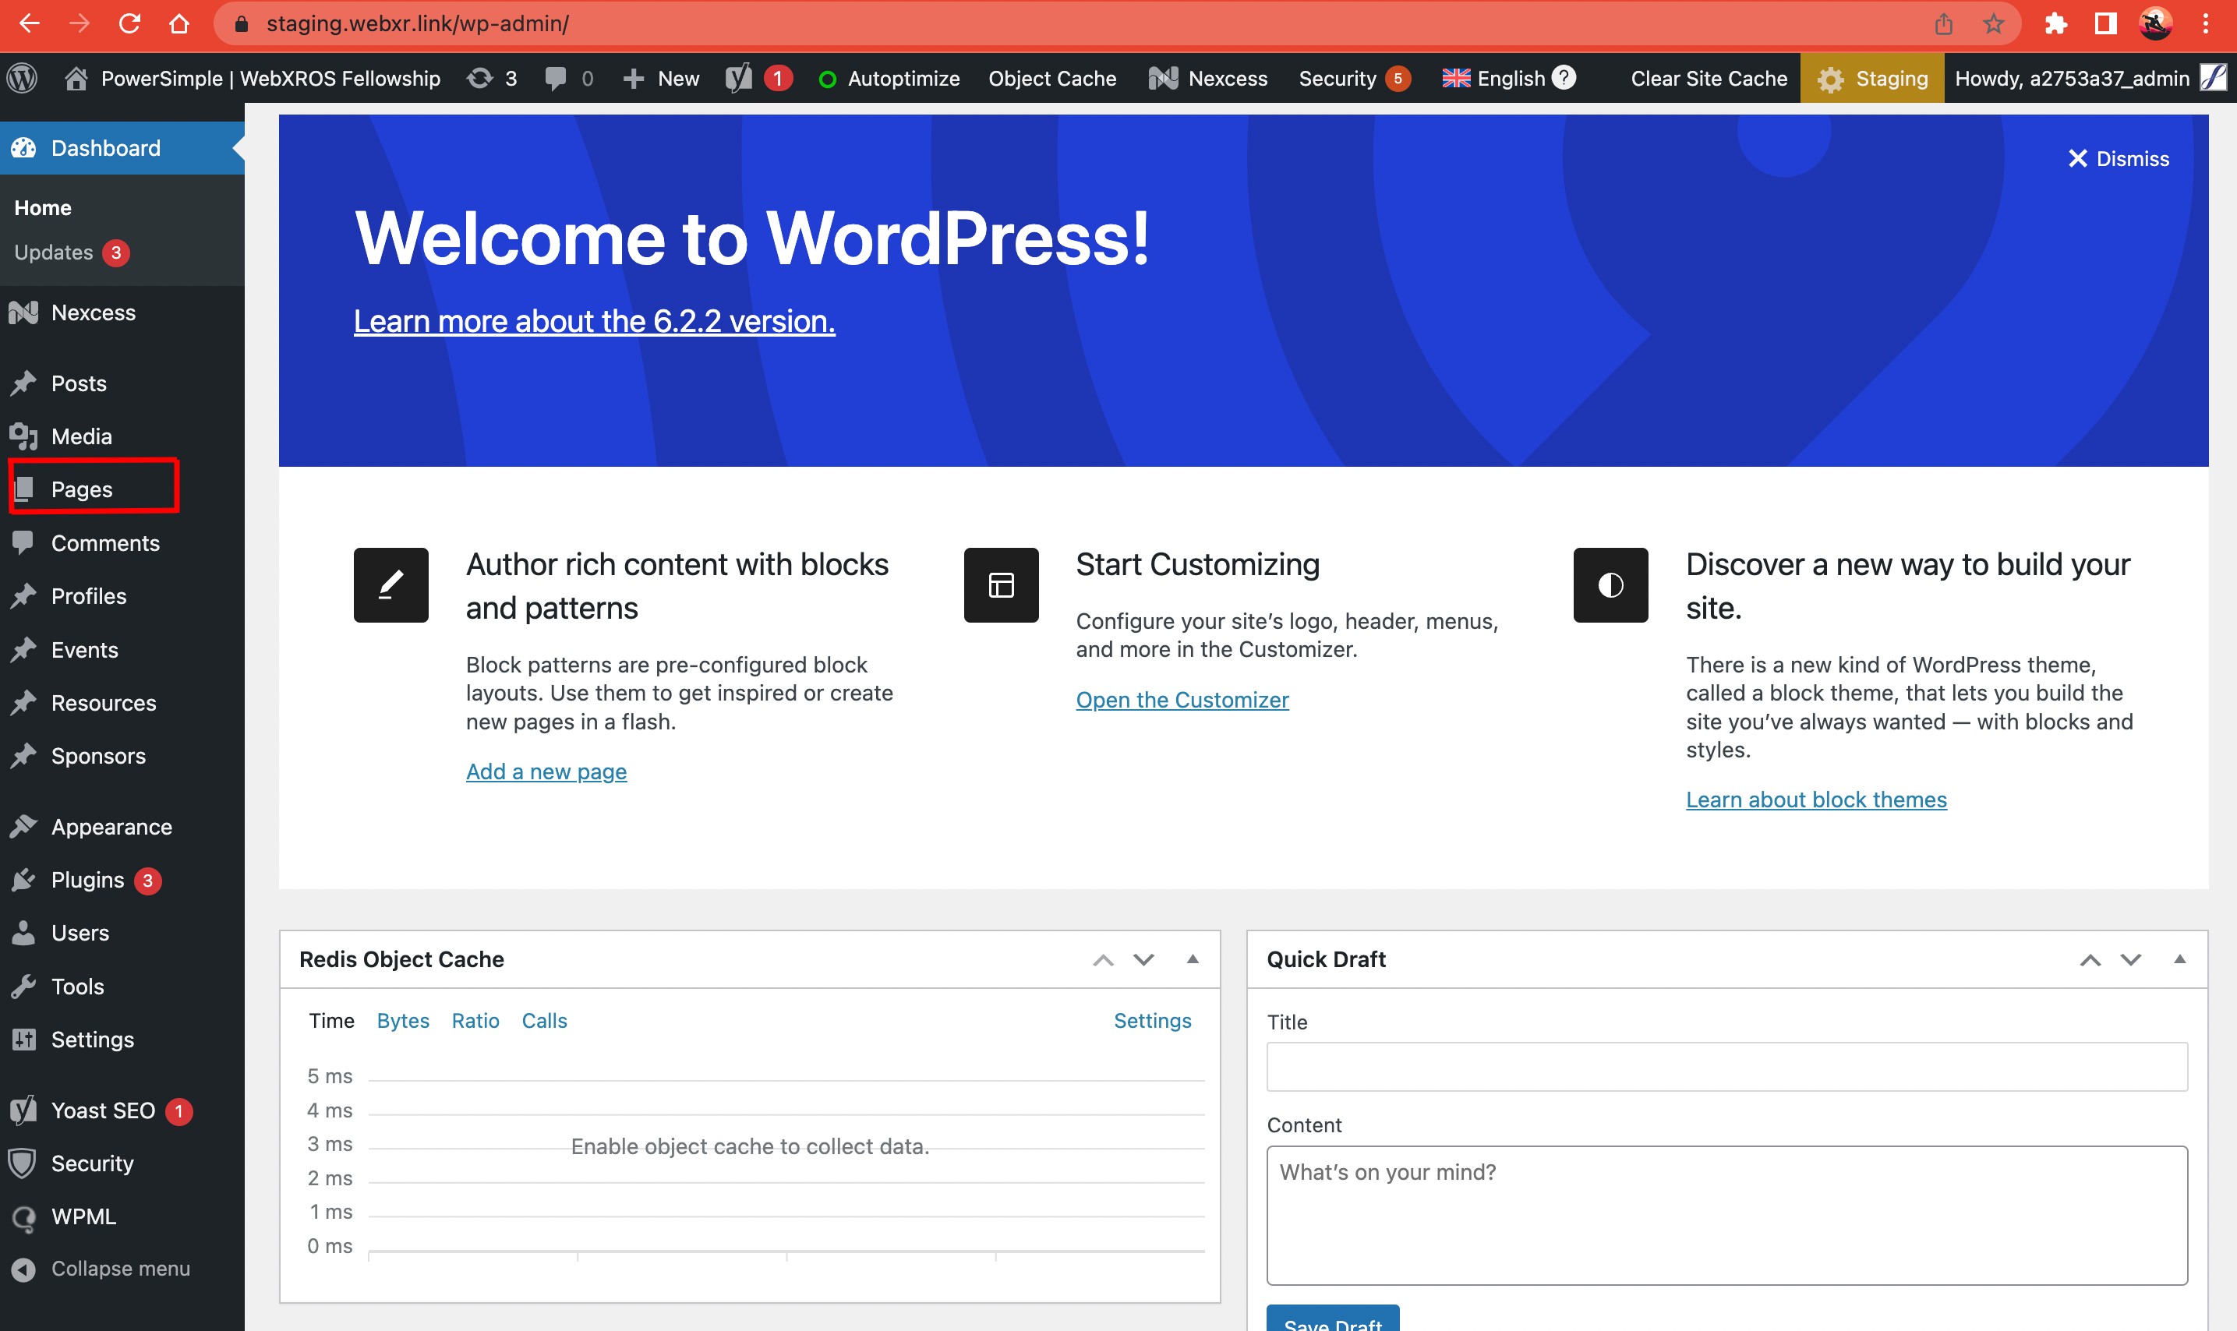Open the Plugins menu in sidebar

tap(87, 880)
